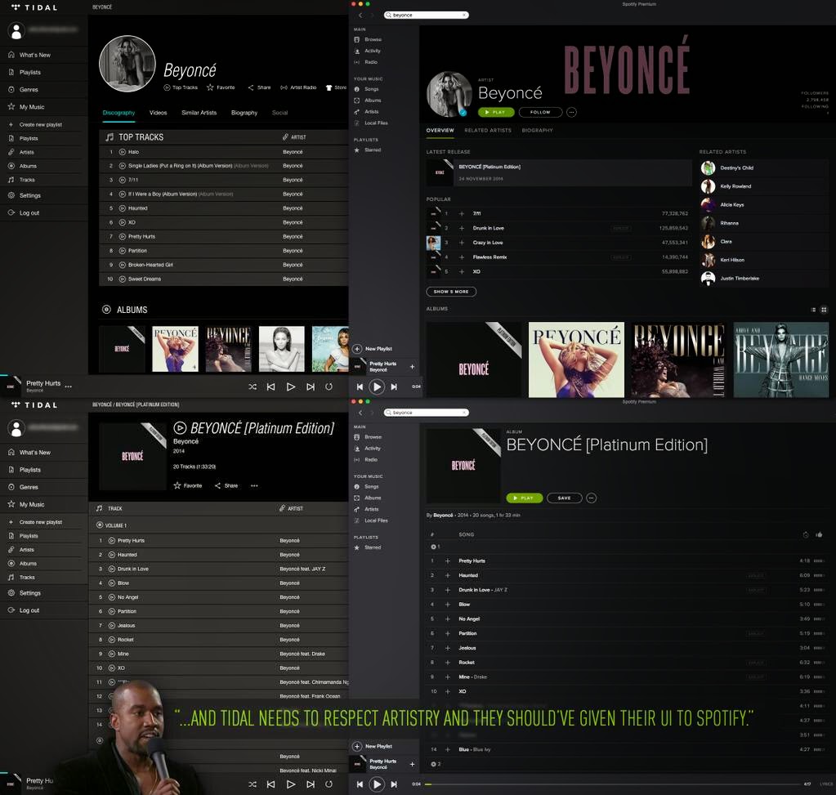Add No Angel via plus in Spotify album list
The image size is (836, 795).
tap(448, 619)
